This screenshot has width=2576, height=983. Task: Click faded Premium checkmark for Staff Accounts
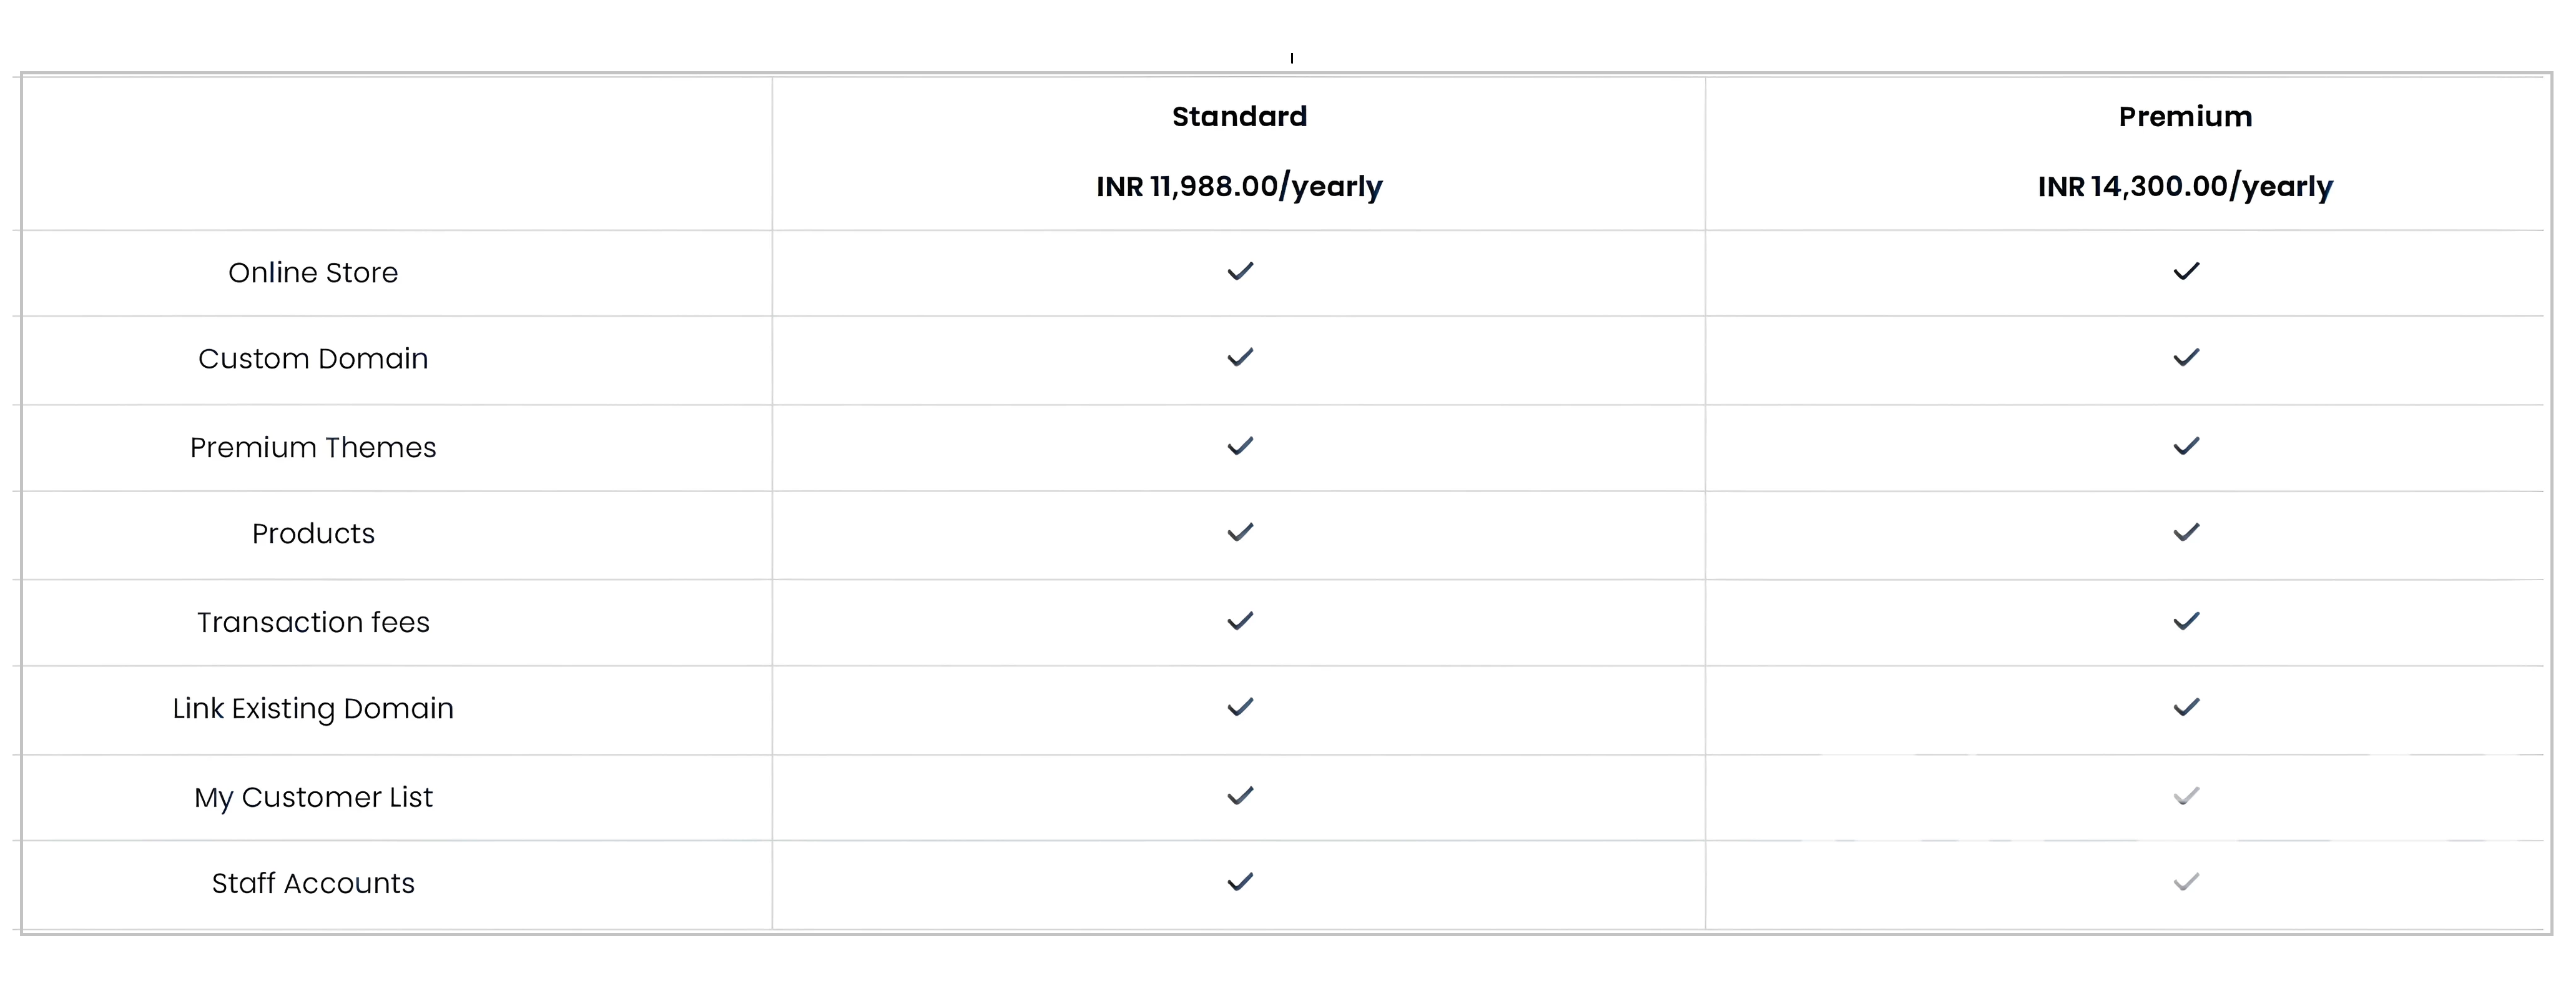tap(2186, 882)
